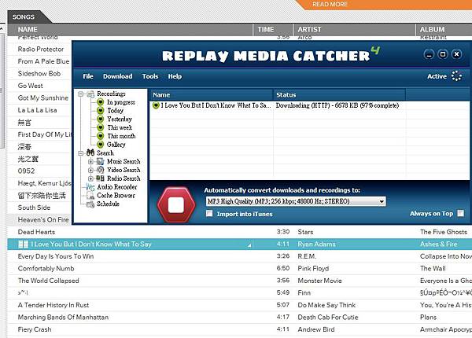Minimize the Replay Media Catcher window
472x338 pixels.
pos(429,54)
